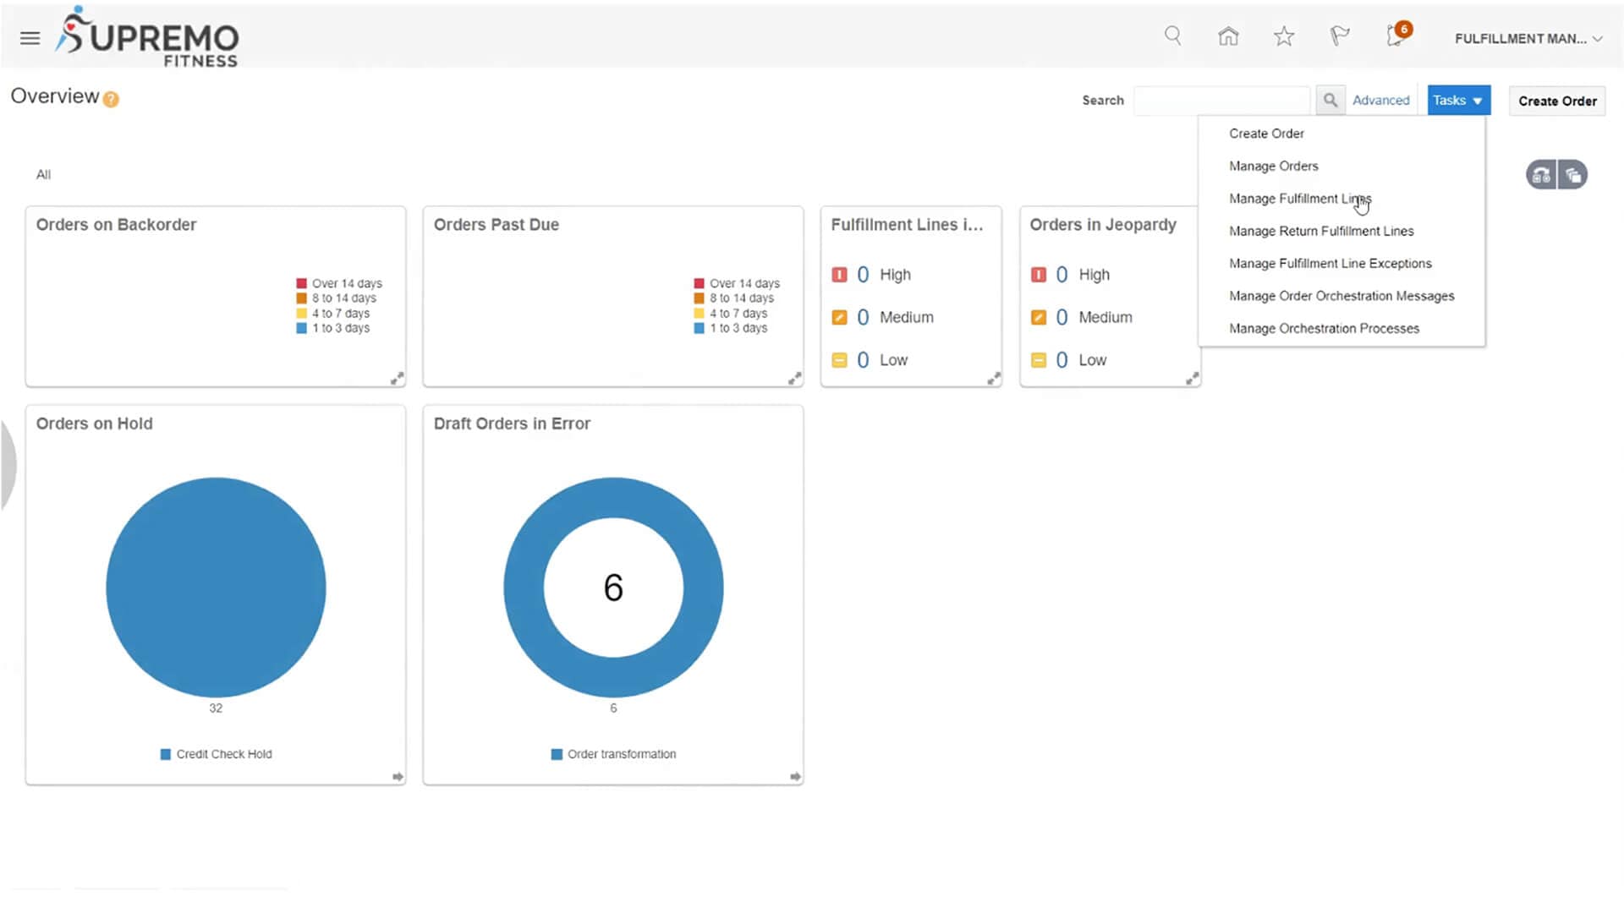Open global search with the magnifier icon
Image resolution: width=1624 pixels, height=913 pixels.
[x=1172, y=36]
